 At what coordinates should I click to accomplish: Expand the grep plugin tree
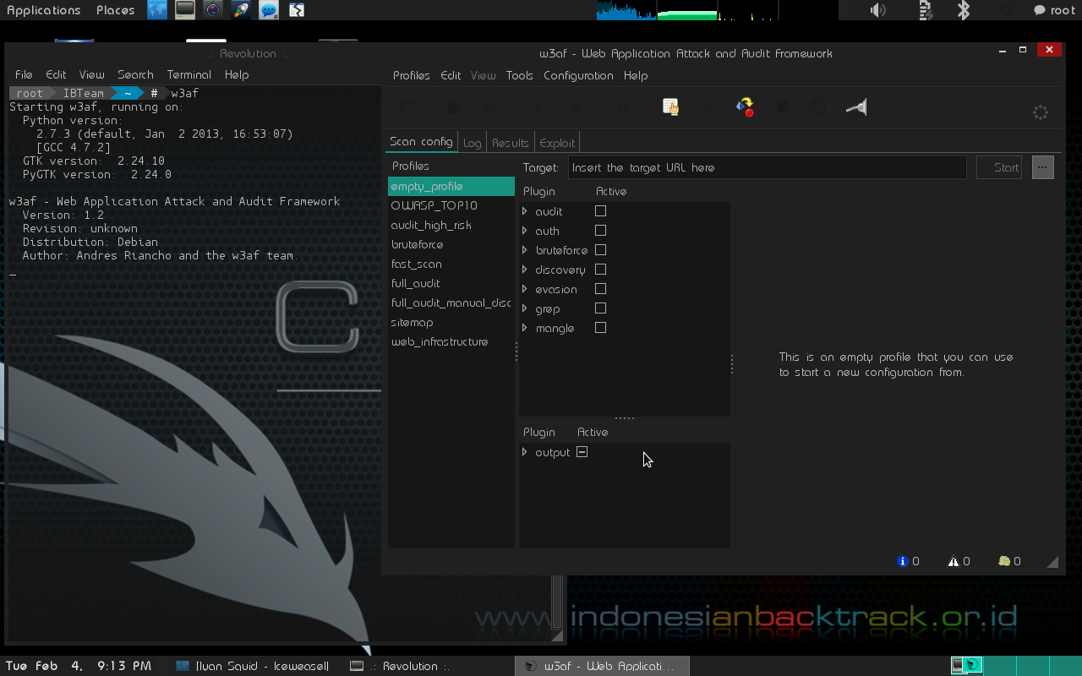tap(525, 308)
